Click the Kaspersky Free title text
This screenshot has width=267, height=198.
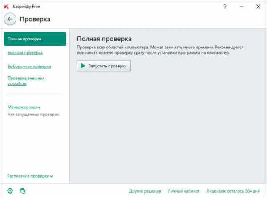pyautogui.click(x=26, y=7)
